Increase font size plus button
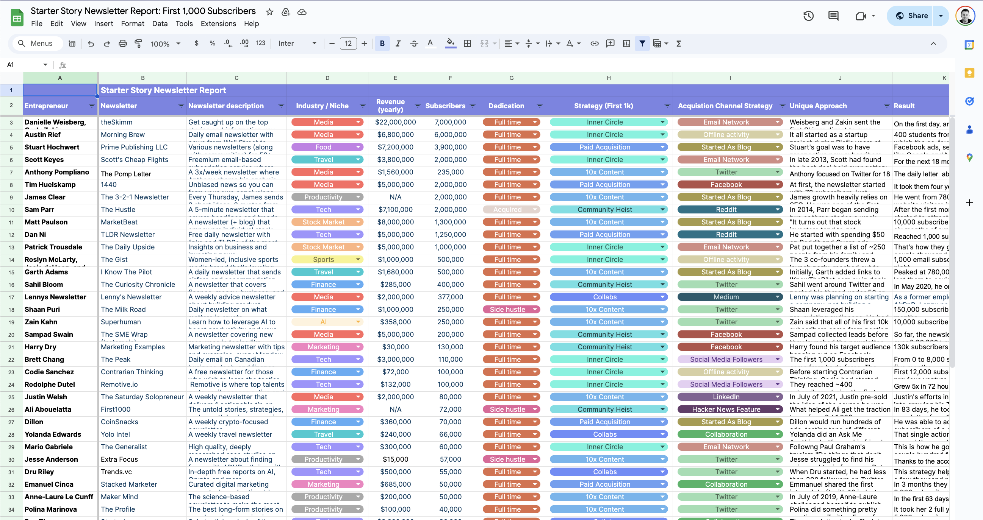 tap(364, 44)
